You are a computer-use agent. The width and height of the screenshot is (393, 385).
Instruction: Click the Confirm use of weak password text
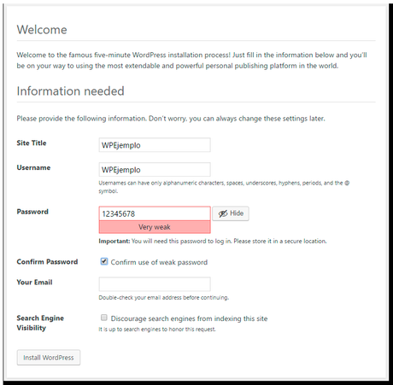click(x=159, y=262)
